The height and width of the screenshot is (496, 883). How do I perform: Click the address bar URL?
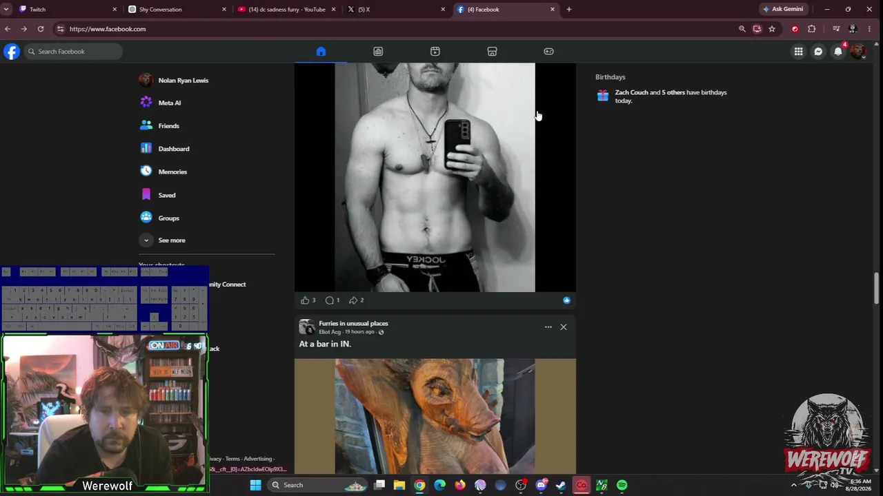point(108,29)
